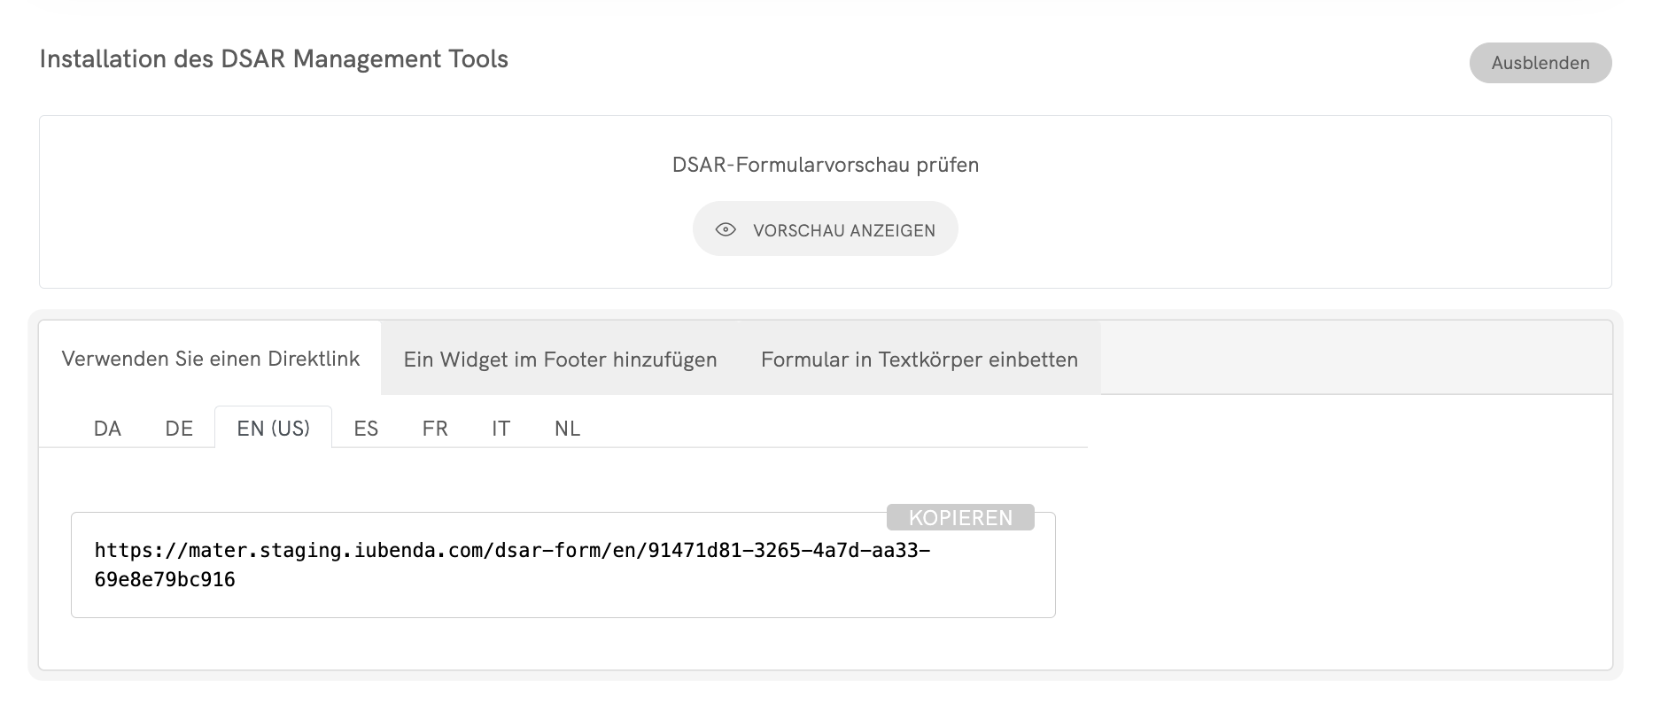Open the ES language tab
Image resolution: width=1653 pixels, height=712 pixels.
point(366,429)
